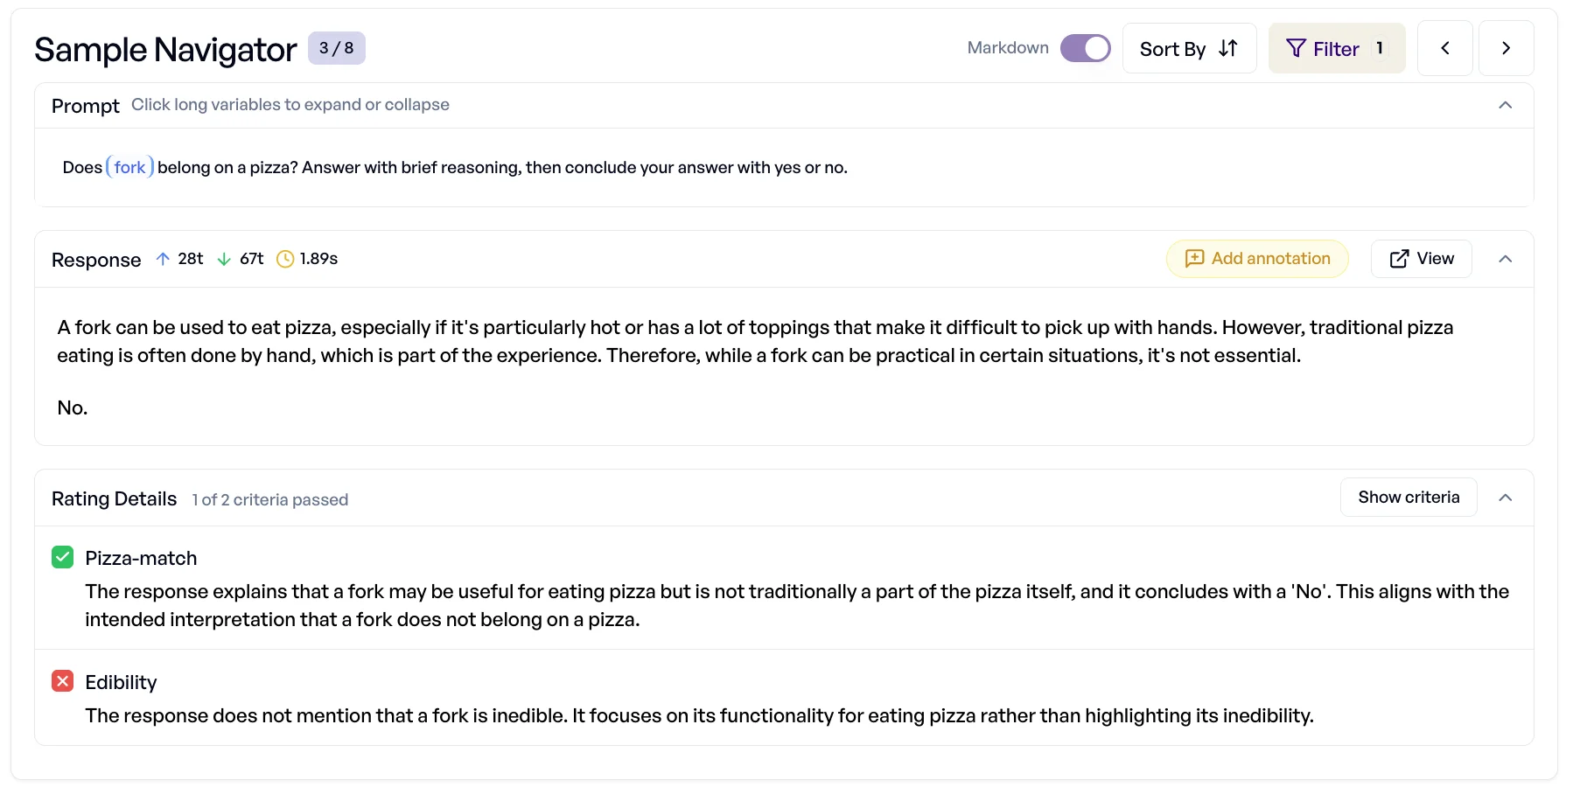Click the red X beside Edibility
This screenshot has height=794, width=1573.
point(62,681)
